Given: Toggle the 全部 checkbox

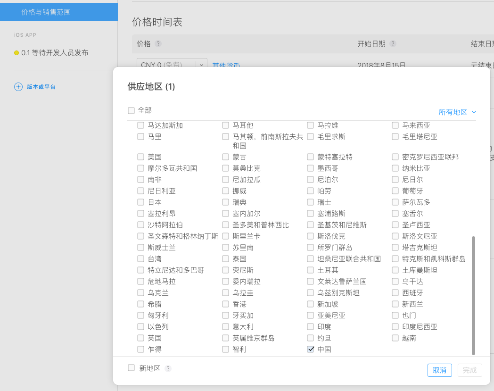Looking at the screenshot, I should [x=131, y=110].
